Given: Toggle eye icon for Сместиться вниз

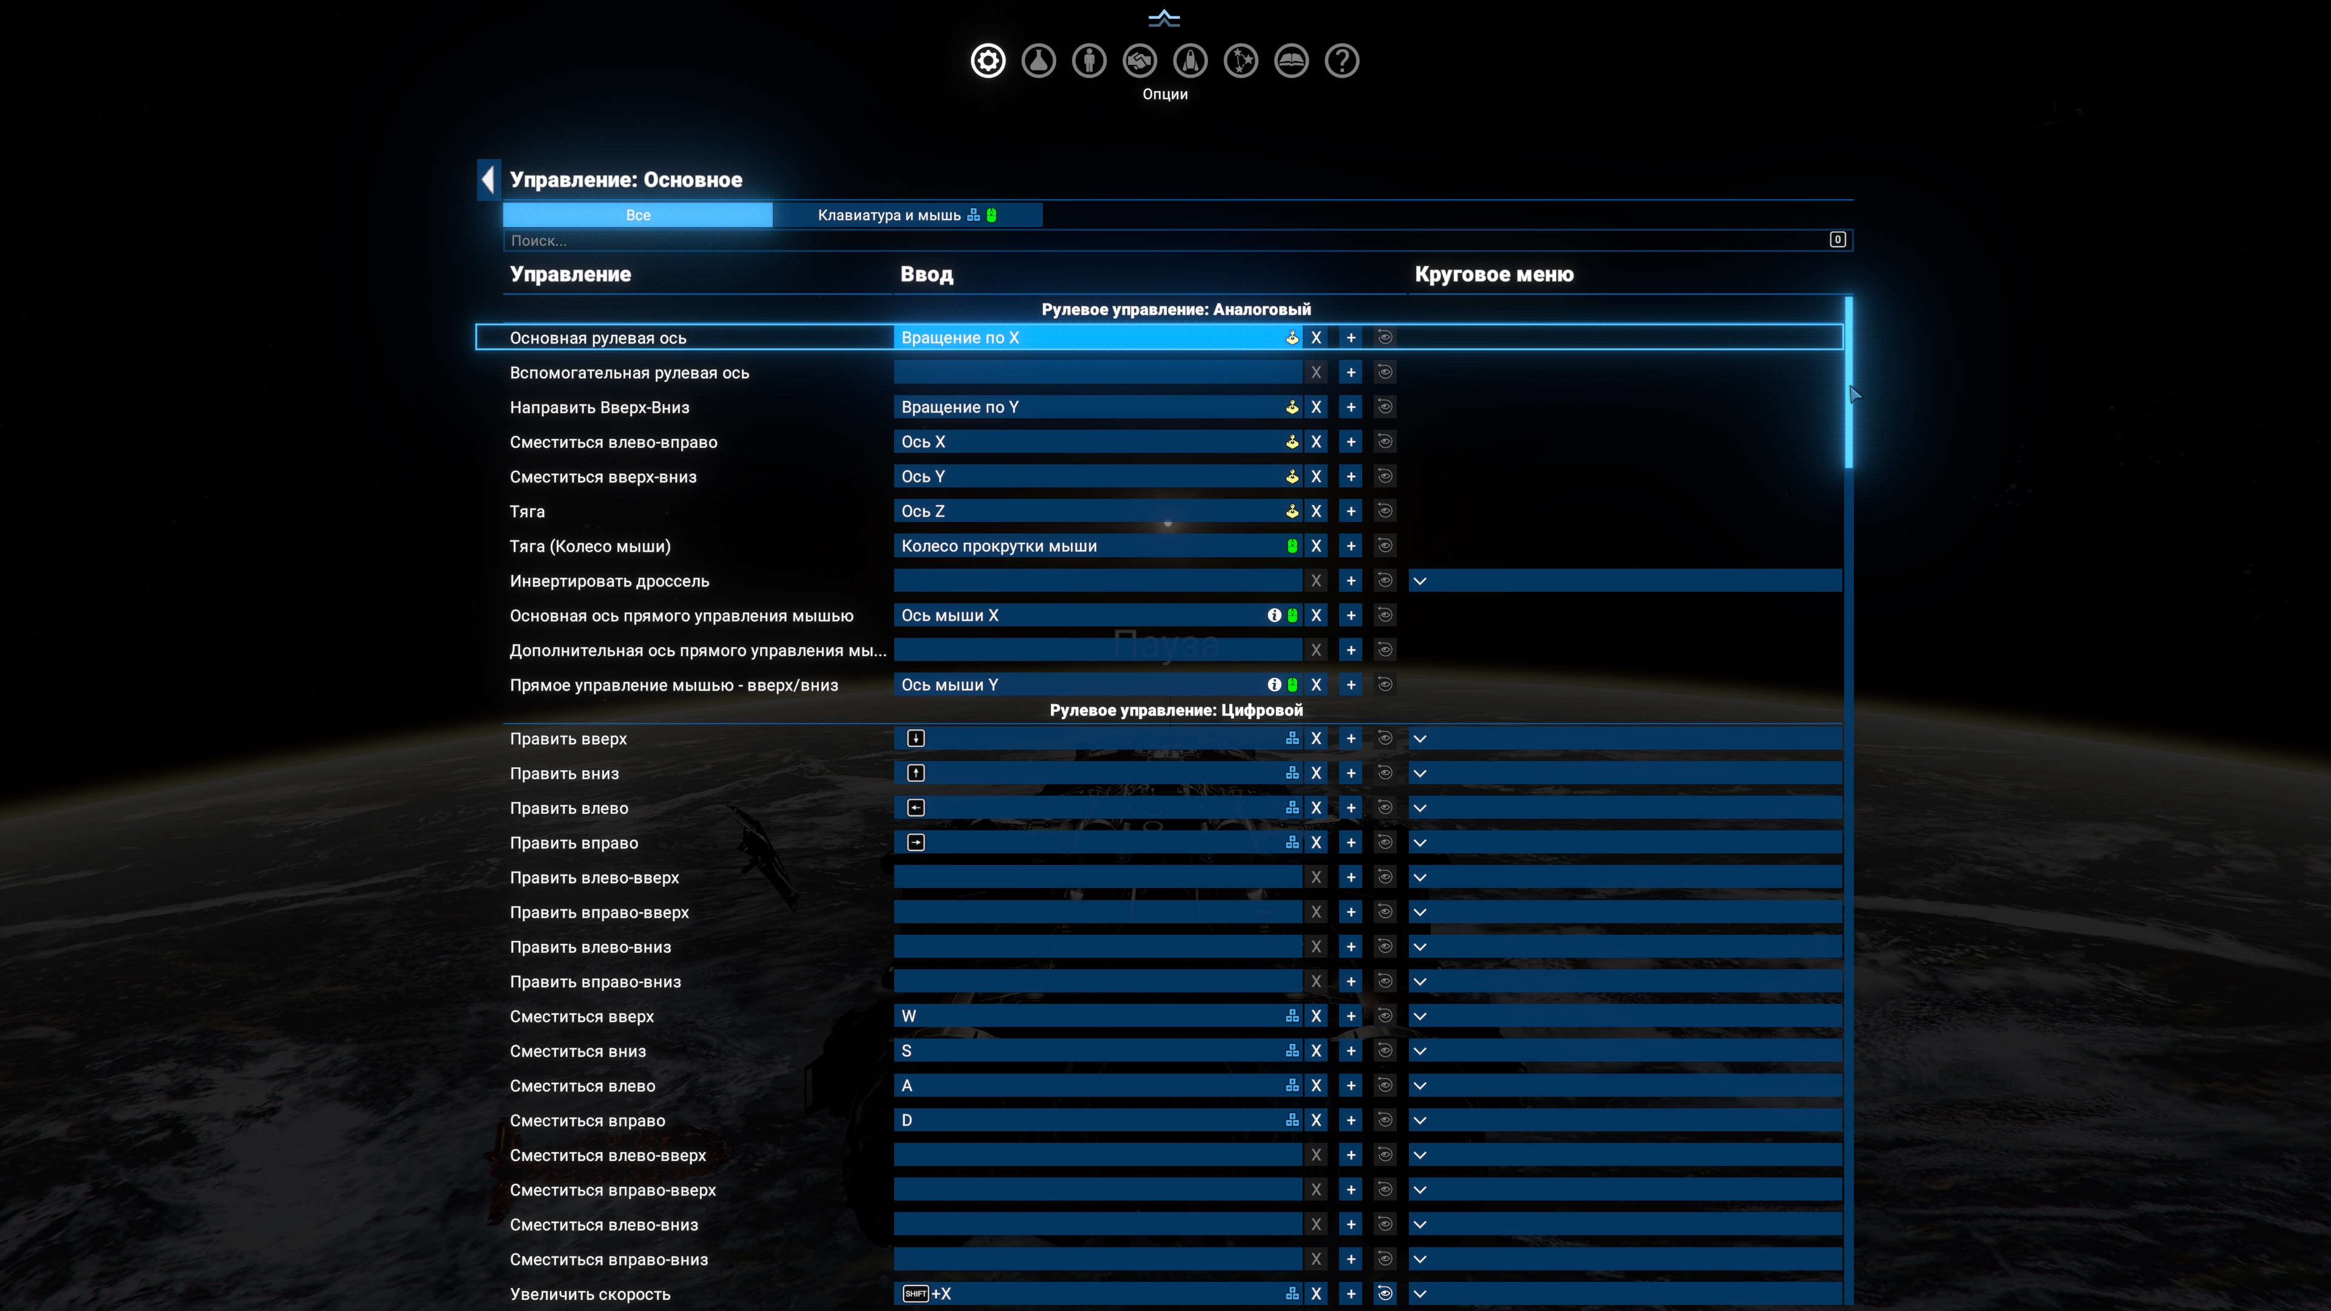Looking at the screenshot, I should (1385, 1051).
